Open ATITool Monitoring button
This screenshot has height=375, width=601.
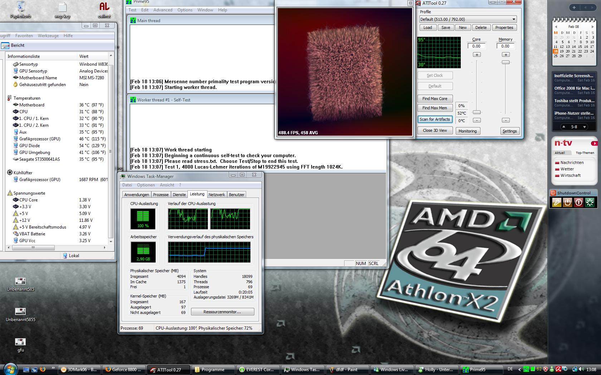click(468, 131)
